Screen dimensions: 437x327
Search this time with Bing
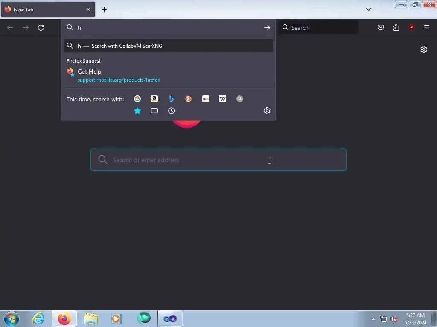(172, 99)
